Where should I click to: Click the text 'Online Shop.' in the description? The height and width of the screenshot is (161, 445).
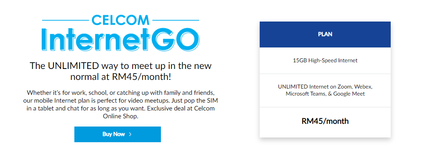tap(120, 116)
